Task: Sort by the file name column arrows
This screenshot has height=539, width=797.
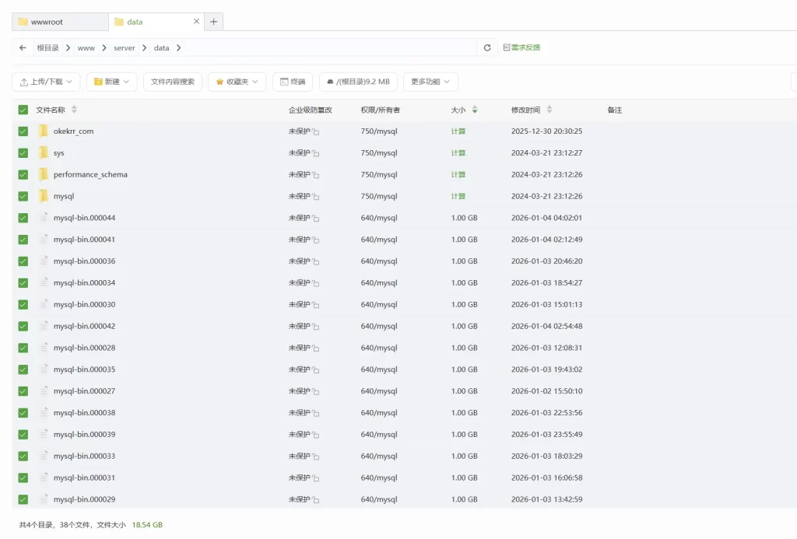Action: (x=74, y=110)
